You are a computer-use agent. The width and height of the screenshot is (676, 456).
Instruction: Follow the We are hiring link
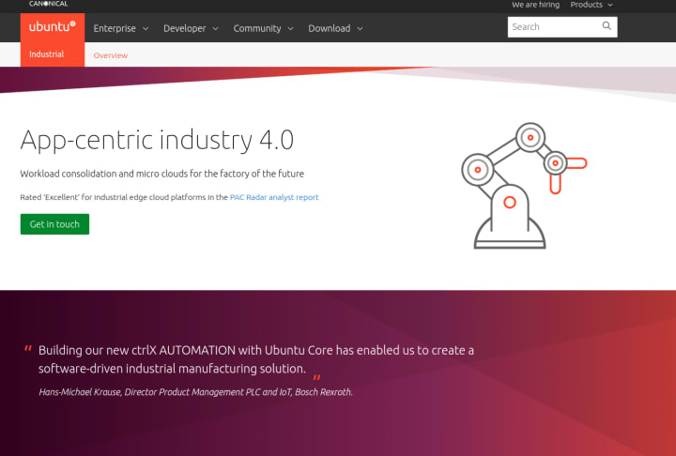535,5
